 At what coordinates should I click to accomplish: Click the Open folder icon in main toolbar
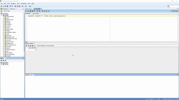click(3, 6)
